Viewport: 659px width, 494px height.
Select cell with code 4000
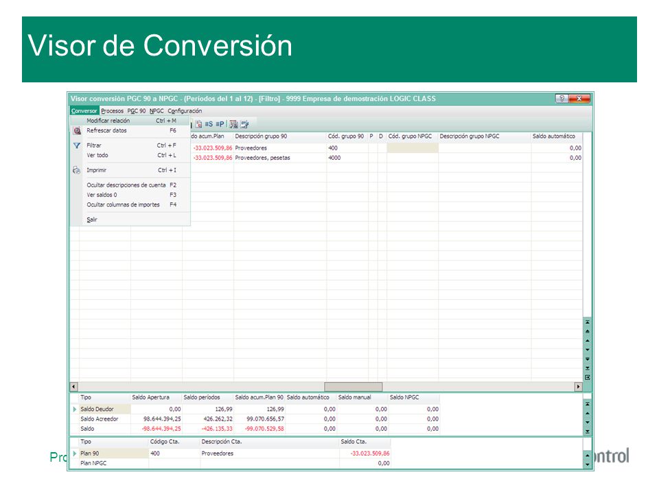pos(347,158)
